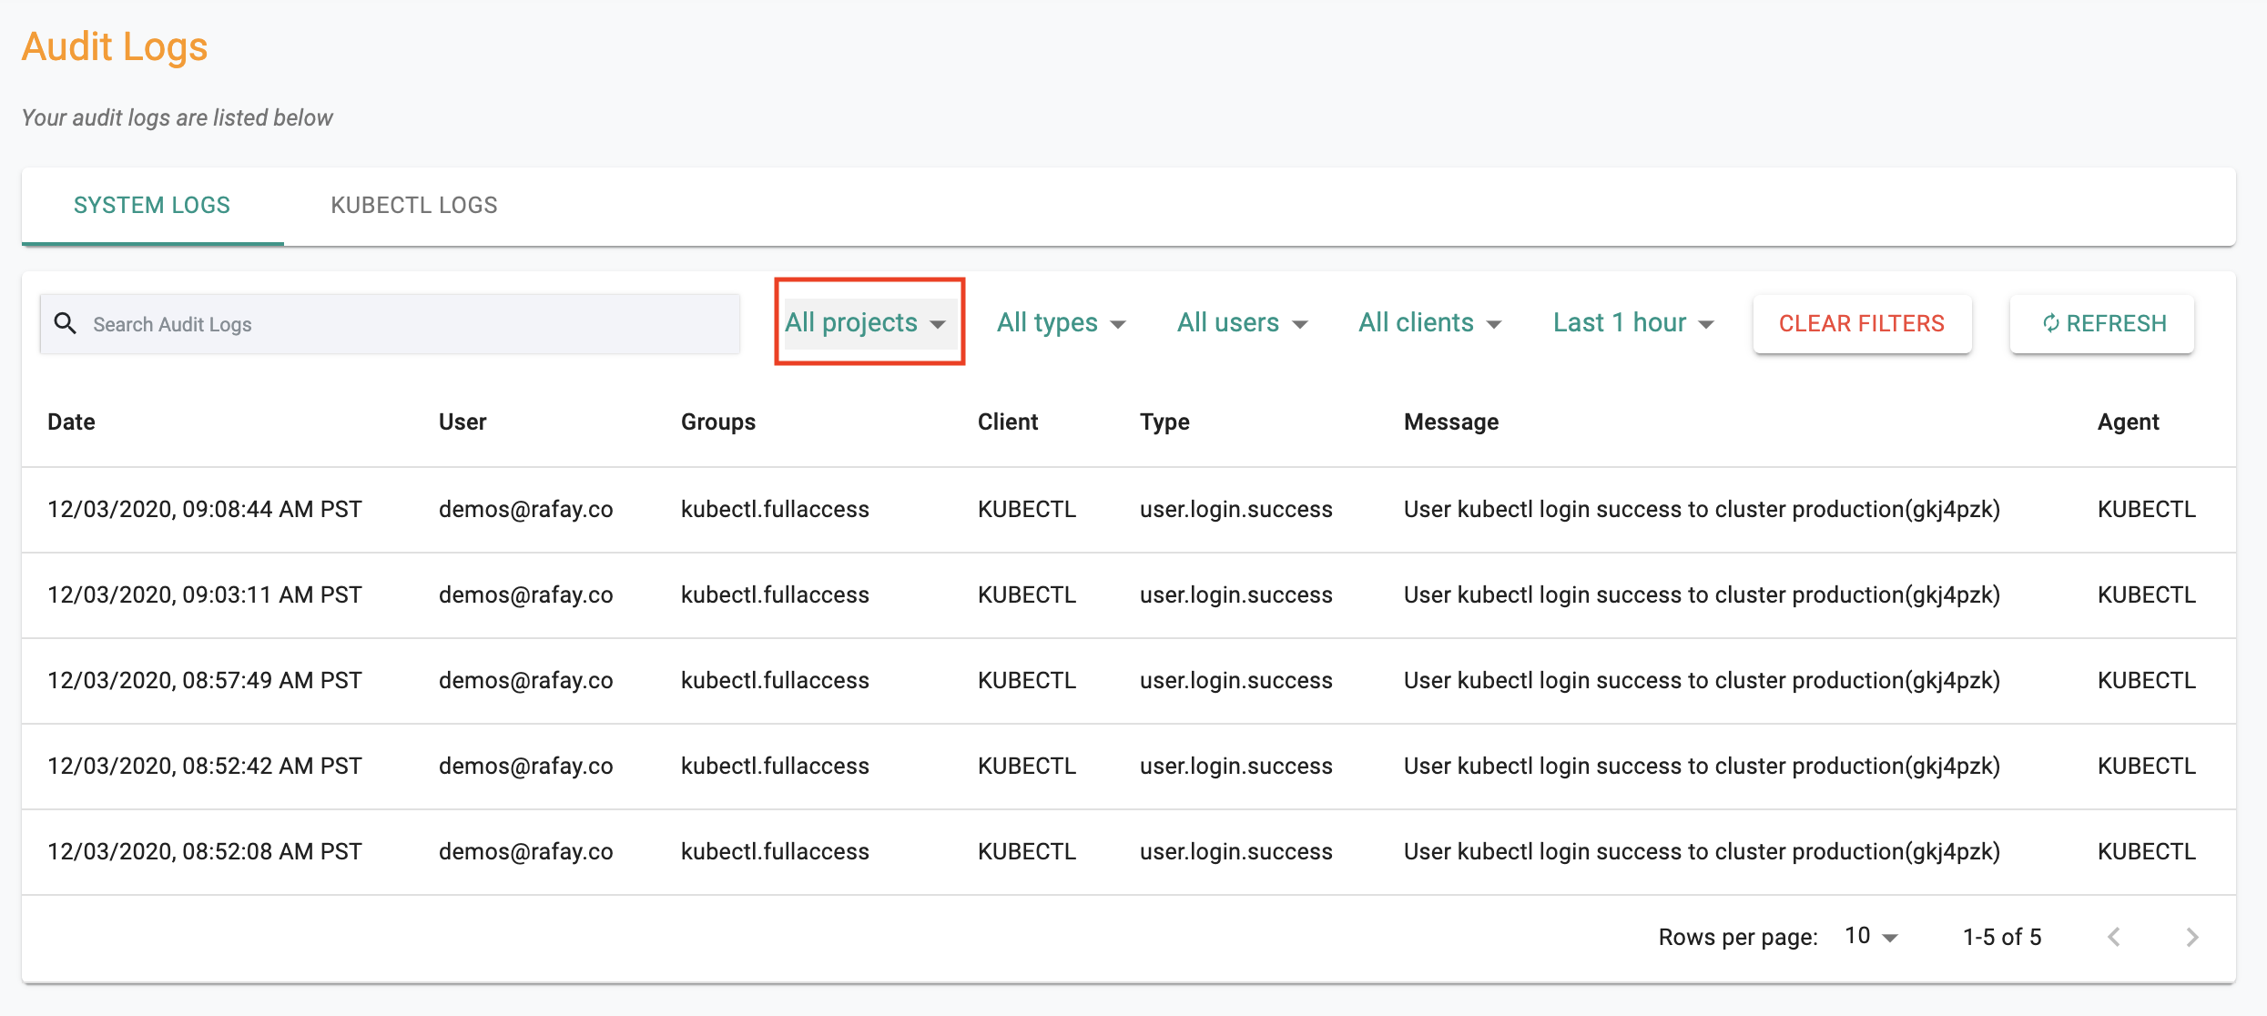The width and height of the screenshot is (2267, 1016).
Task: Select the 09:03:11 AM log date
Action: coord(205,594)
